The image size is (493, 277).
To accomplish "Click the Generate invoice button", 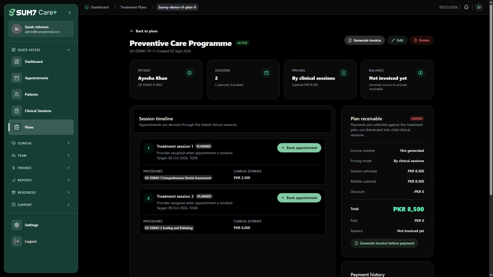I will [x=365, y=40].
